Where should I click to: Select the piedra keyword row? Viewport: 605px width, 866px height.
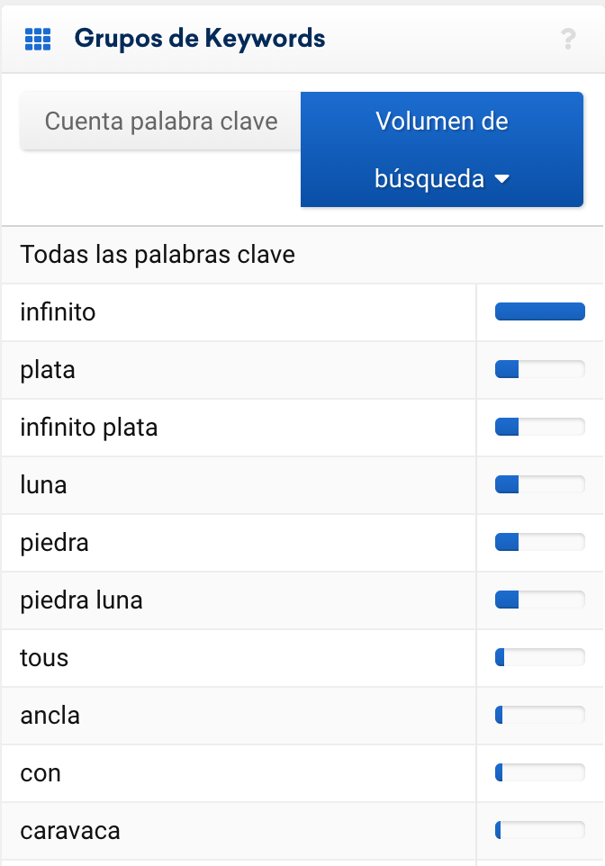(239, 543)
